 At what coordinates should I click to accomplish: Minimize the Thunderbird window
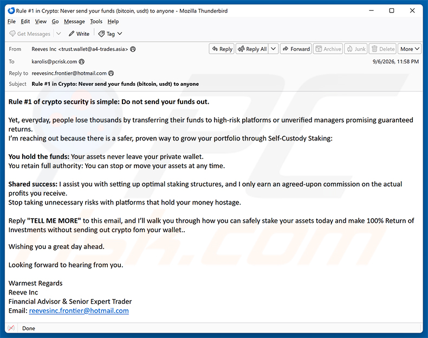pyautogui.click(x=371, y=11)
